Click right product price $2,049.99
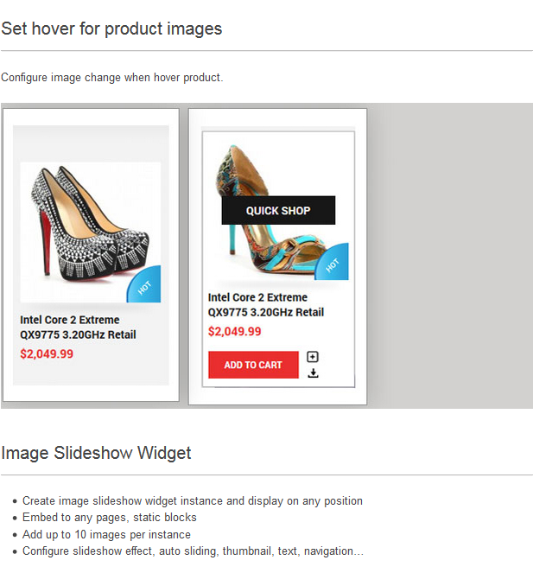 coord(234,331)
